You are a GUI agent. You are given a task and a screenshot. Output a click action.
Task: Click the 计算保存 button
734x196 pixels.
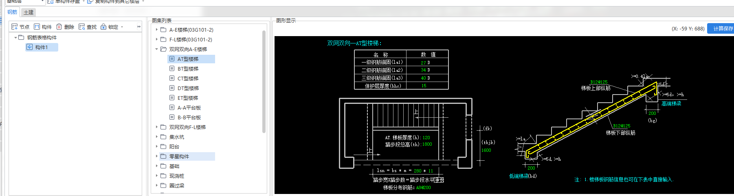721,28
